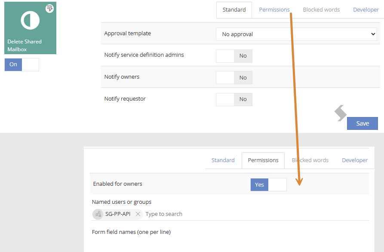Remove the SG-PP-API group with the X
384x252 pixels.
point(138,214)
